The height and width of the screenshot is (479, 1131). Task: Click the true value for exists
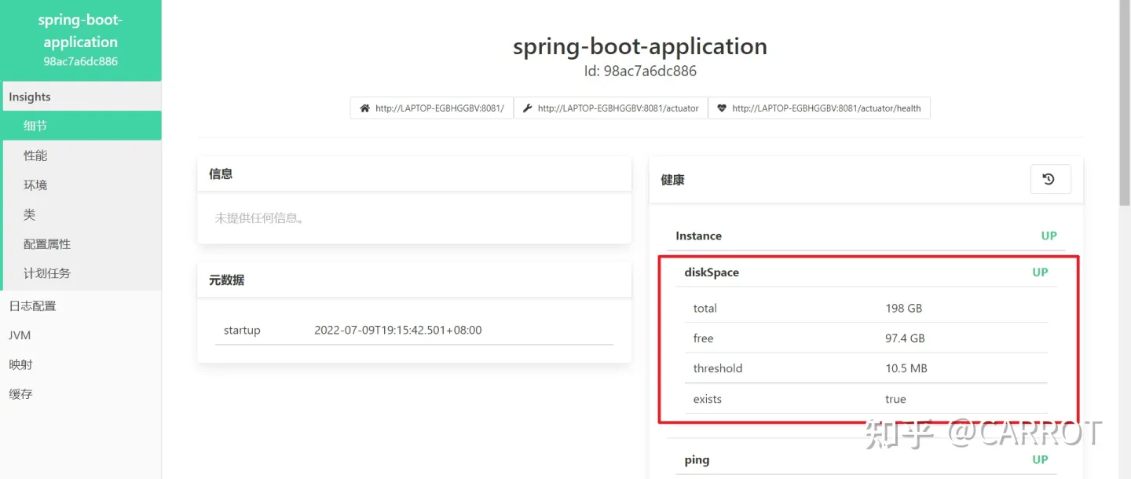[895, 399]
